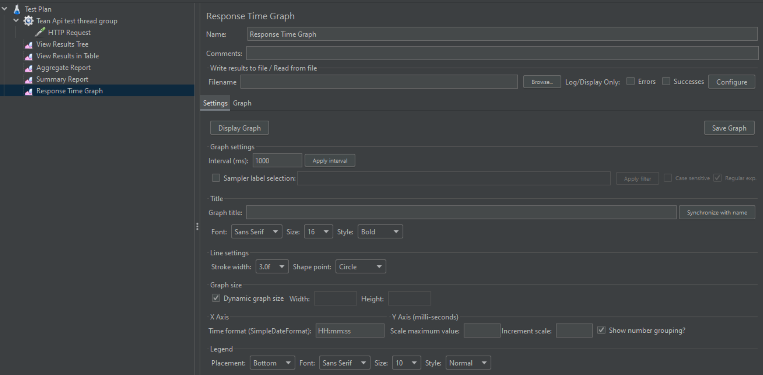Open the Shape point dropdown

click(361, 267)
